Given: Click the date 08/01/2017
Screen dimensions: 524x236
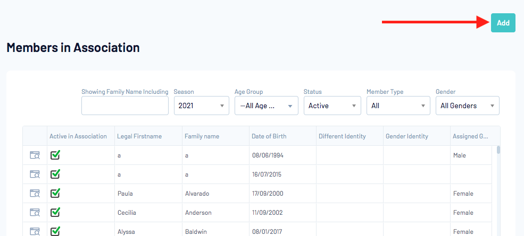Looking at the screenshot, I should tap(268, 232).
